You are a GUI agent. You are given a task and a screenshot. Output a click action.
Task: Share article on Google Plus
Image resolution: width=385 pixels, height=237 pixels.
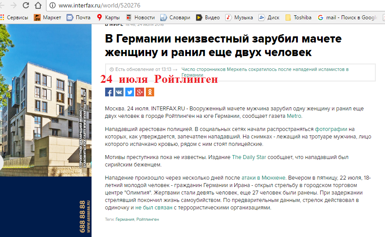[x=140, y=92]
